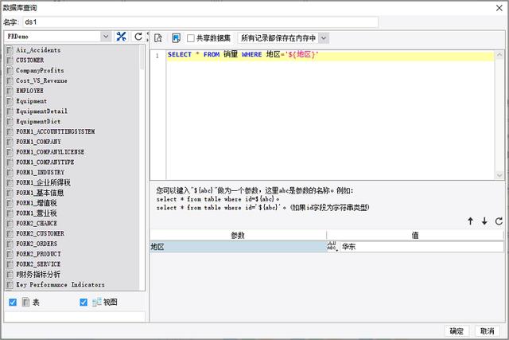Select the FORM2_CUSTOMER table

pos(40,233)
